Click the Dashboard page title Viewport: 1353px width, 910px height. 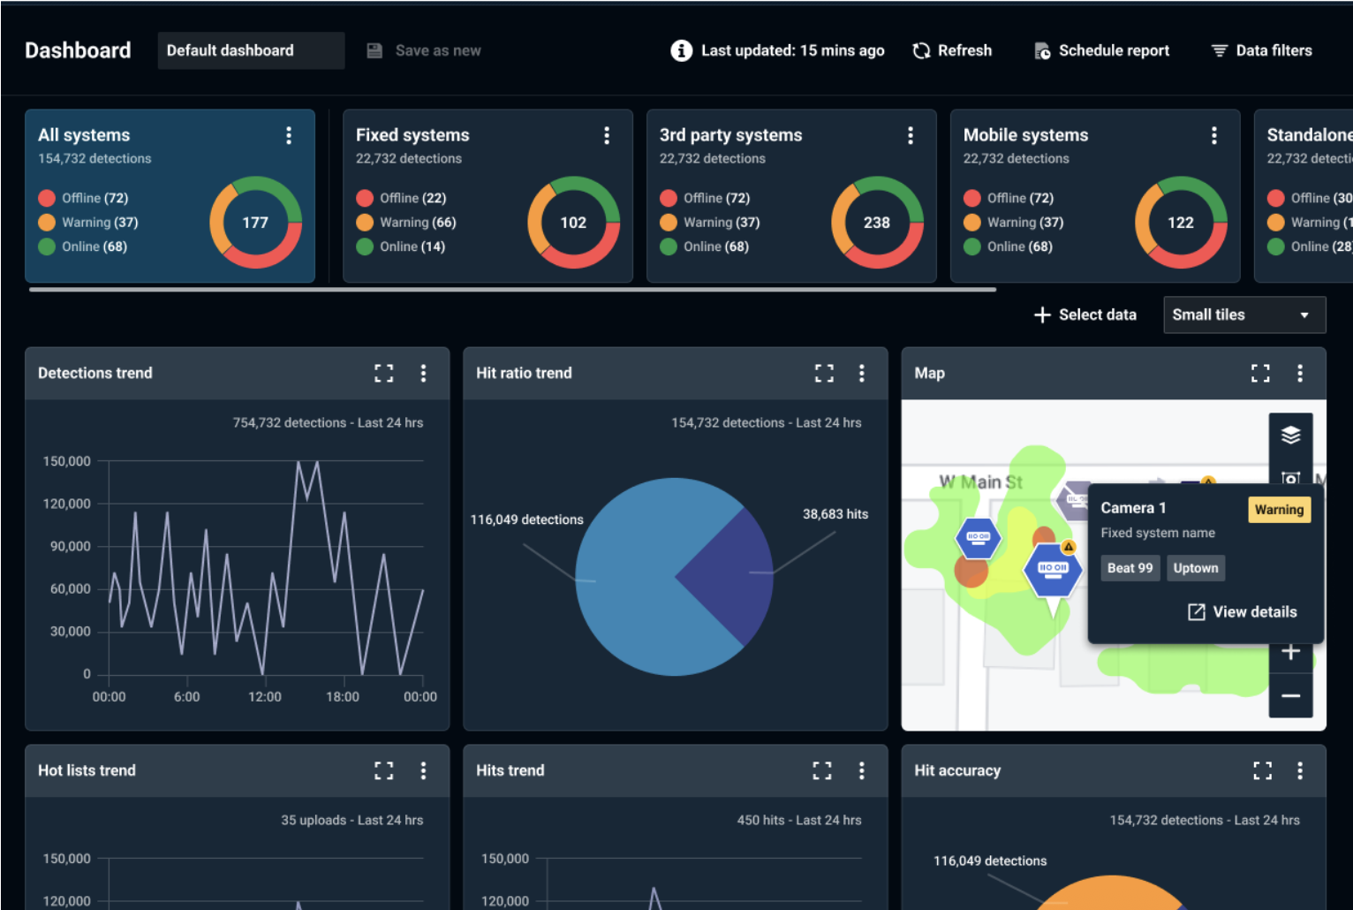click(x=78, y=50)
